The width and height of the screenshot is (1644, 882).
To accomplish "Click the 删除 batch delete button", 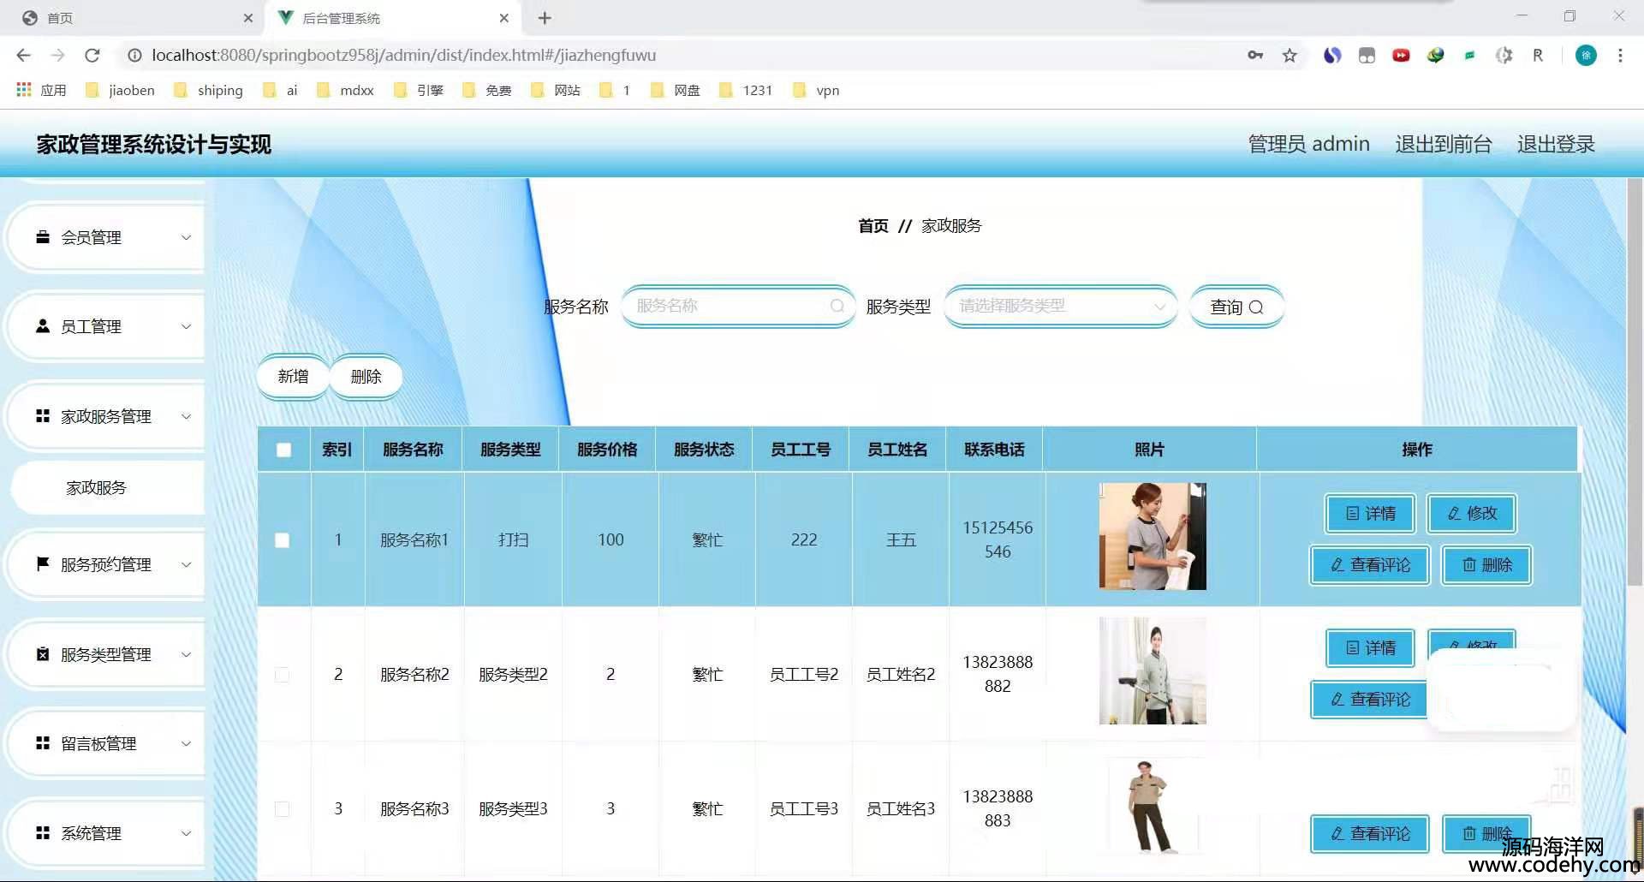I will click(366, 377).
